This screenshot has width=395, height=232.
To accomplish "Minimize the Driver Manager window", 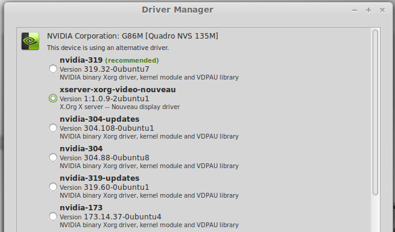I will [x=355, y=10].
